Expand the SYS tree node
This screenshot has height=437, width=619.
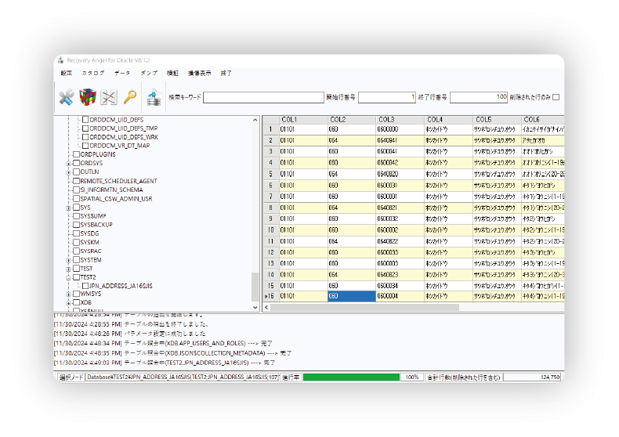(x=68, y=208)
